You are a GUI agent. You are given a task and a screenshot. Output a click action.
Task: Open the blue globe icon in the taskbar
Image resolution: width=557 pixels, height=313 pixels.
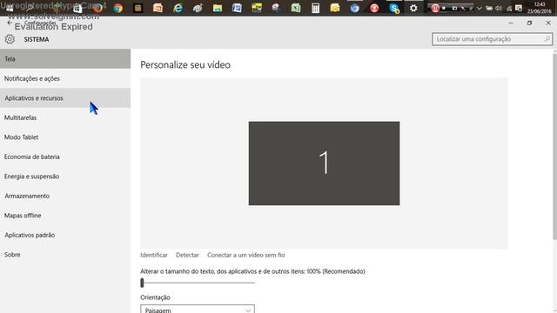tap(354, 8)
